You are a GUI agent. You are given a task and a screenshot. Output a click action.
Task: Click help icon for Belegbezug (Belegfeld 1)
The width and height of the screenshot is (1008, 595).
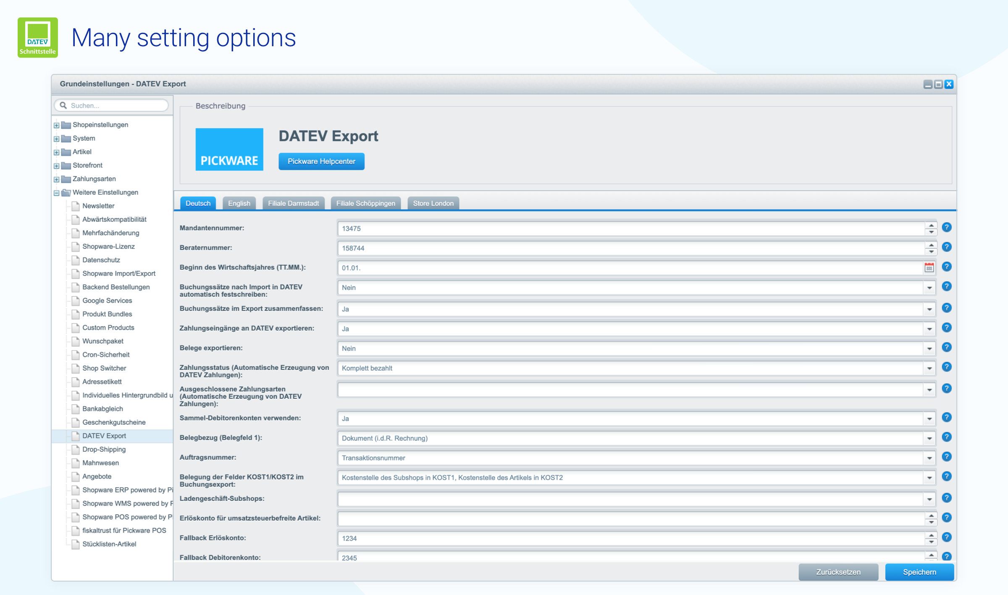pyautogui.click(x=946, y=437)
